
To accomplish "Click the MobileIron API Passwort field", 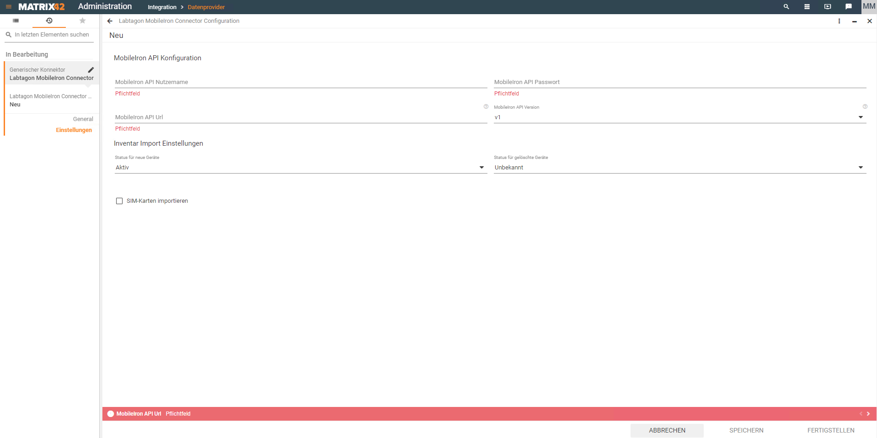I will 680,82.
